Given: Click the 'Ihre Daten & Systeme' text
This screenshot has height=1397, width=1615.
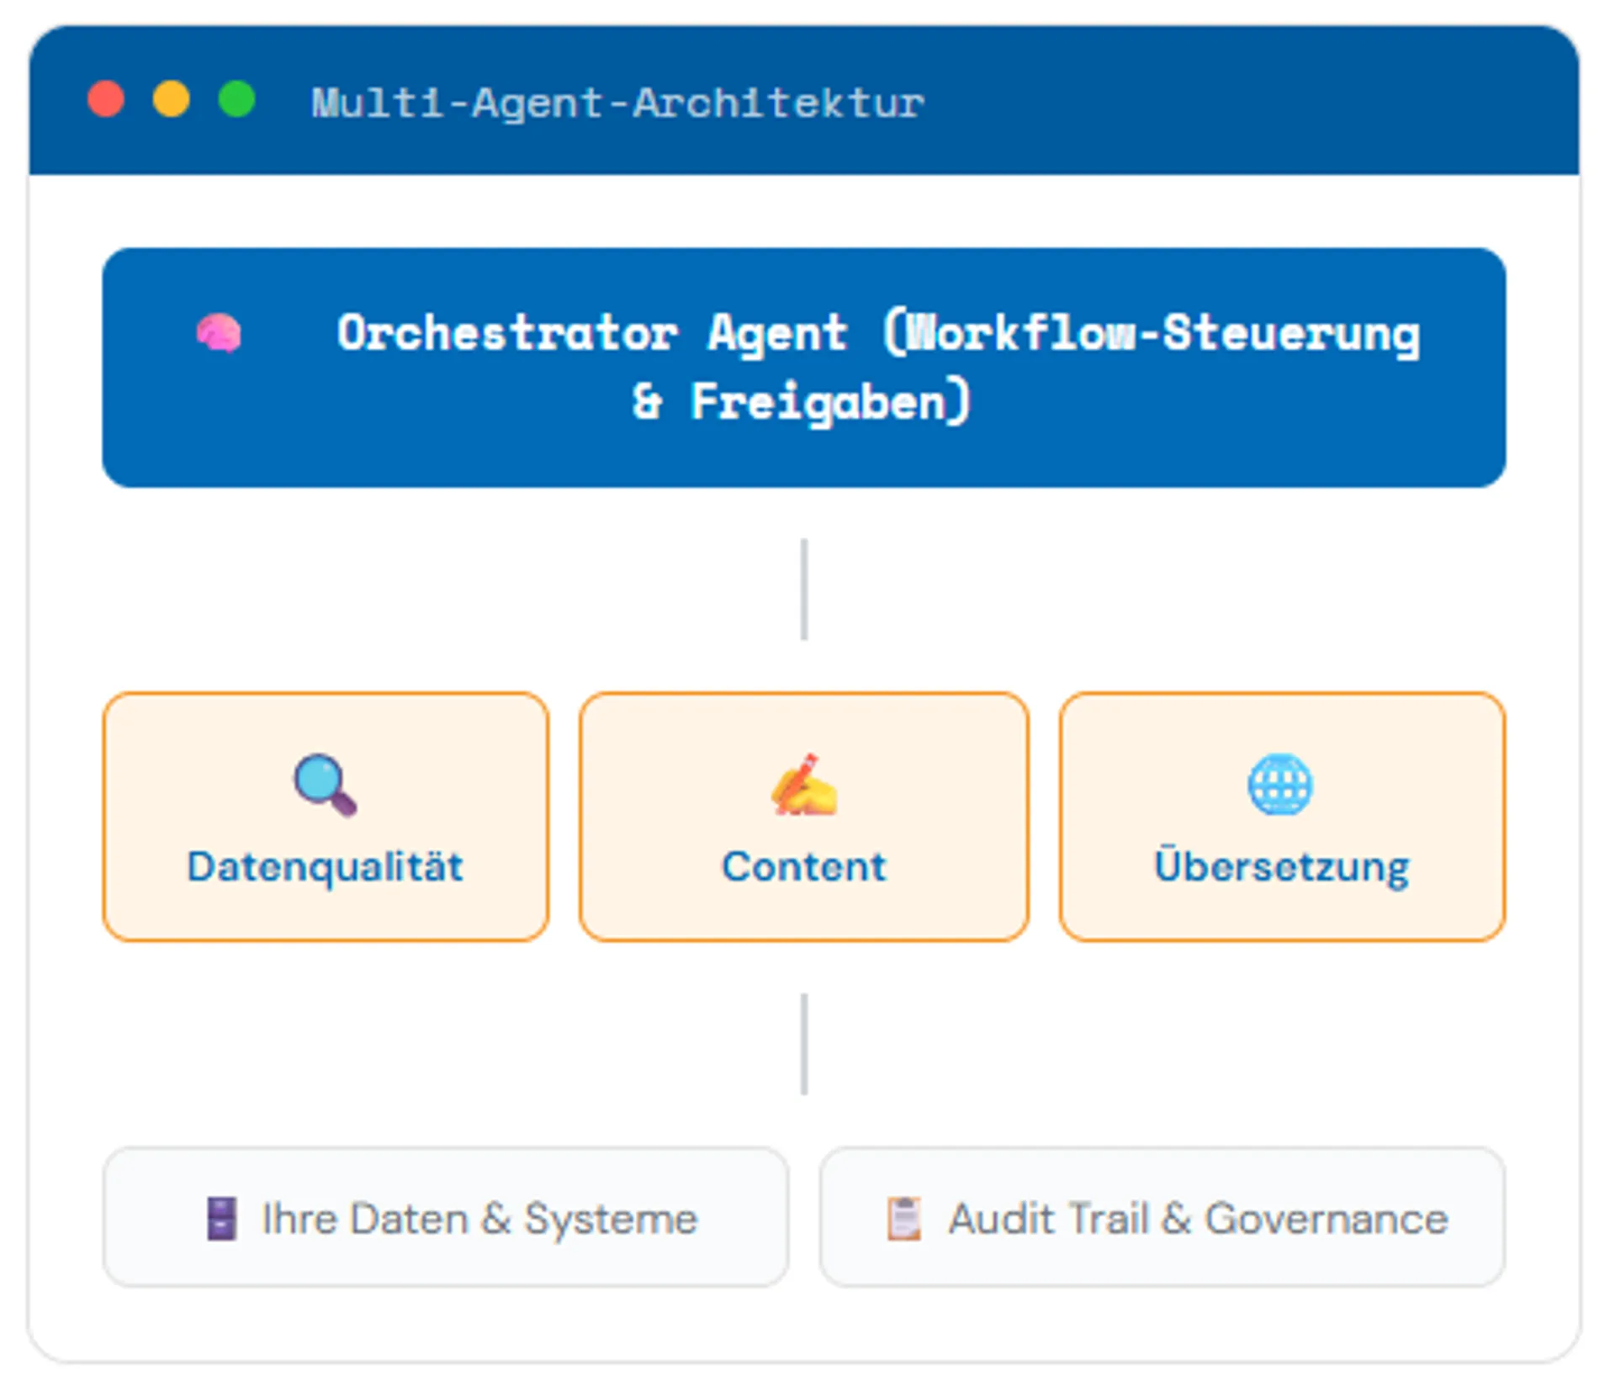Looking at the screenshot, I should pyautogui.click(x=479, y=1219).
